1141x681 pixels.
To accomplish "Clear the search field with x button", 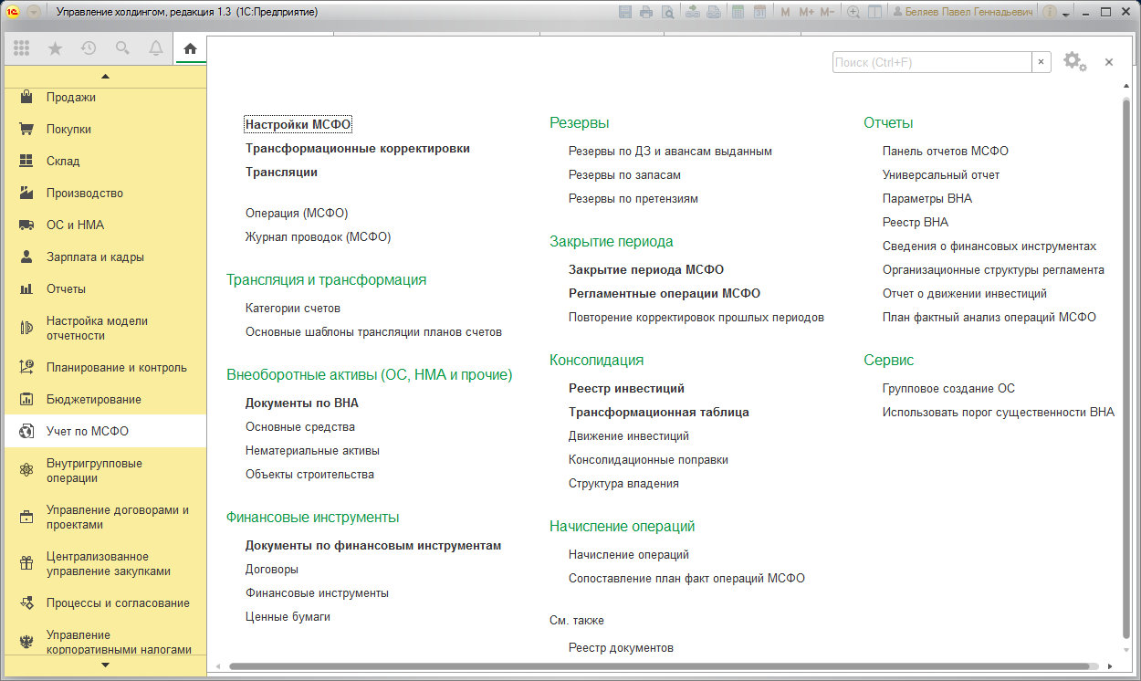I will pyautogui.click(x=1041, y=62).
